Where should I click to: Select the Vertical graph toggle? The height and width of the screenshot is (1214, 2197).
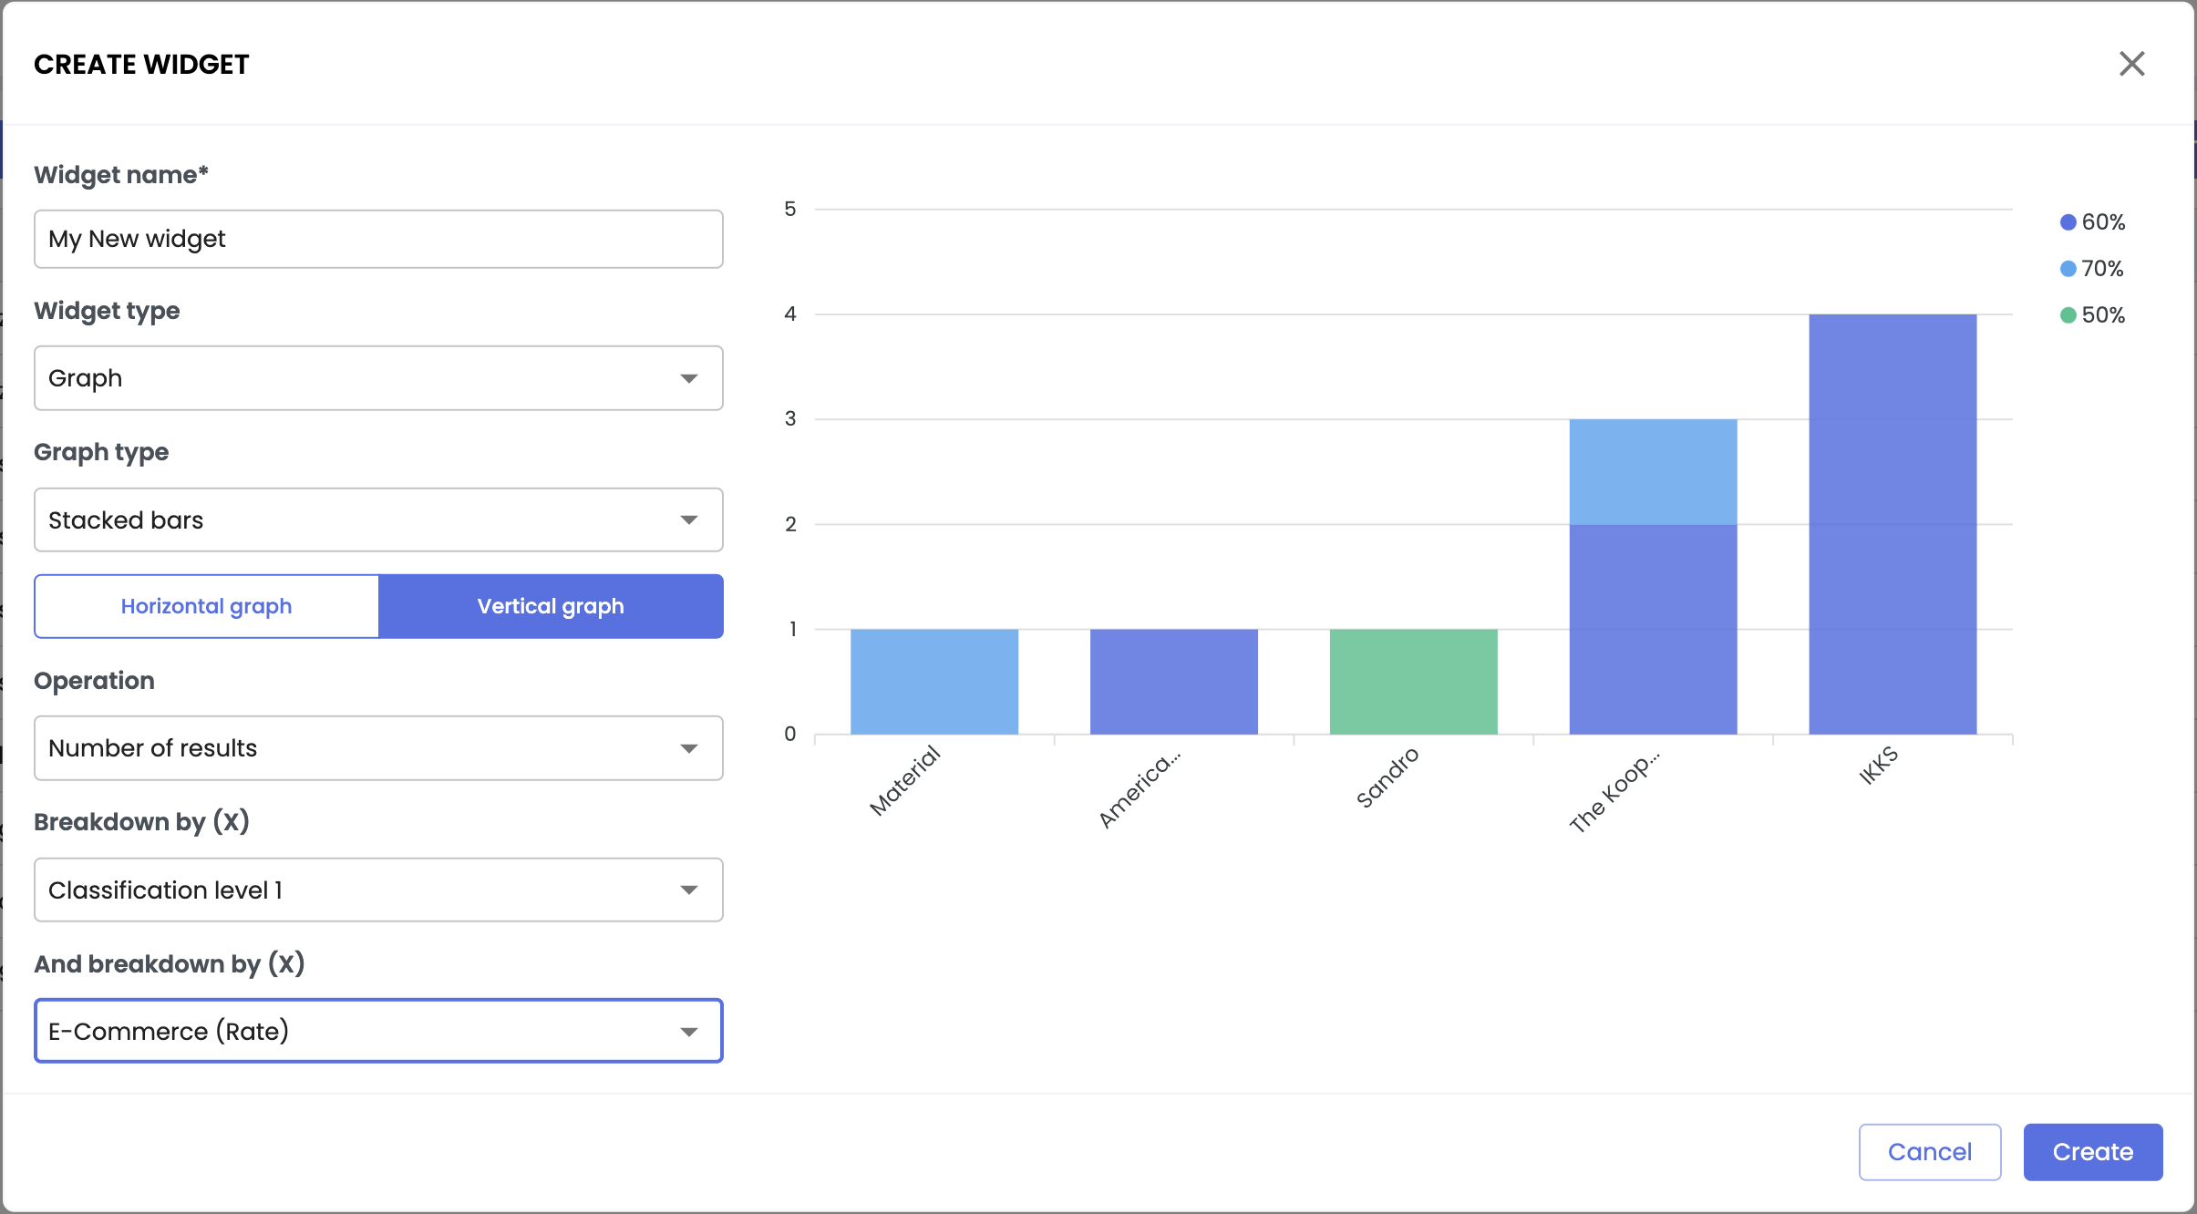click(x=551, y=606)
